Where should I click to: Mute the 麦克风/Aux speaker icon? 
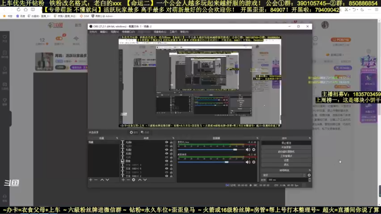(x=248, y=150)
